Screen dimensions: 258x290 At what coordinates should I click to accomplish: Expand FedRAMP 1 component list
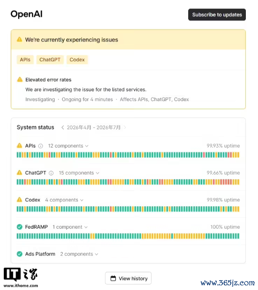pyautogui.click(x=70, y=227)
